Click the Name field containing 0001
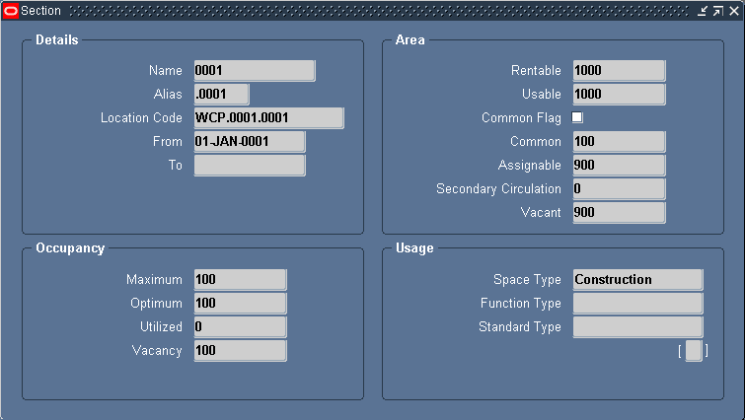Image resolution: width=745 pixels, height=420 pixels. (255, 71)
